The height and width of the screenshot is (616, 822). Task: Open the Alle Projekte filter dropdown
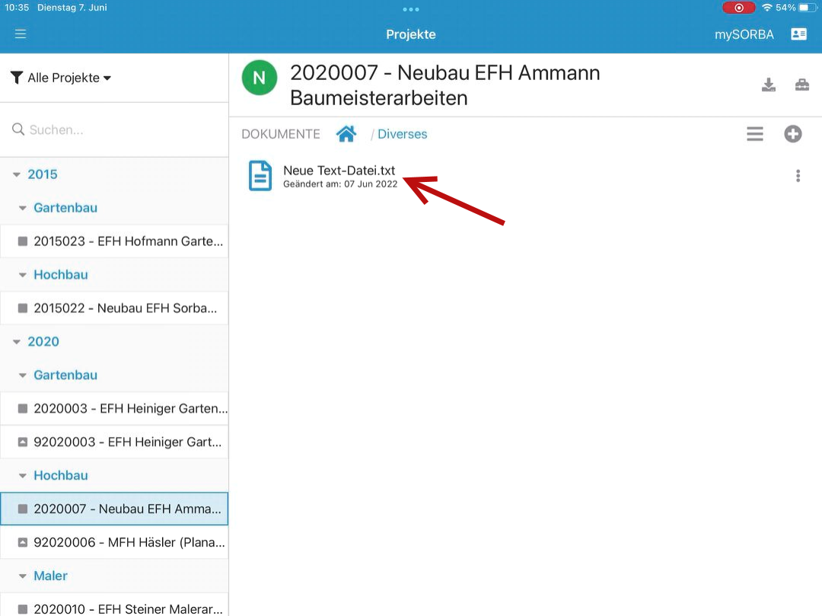[62, 78]
